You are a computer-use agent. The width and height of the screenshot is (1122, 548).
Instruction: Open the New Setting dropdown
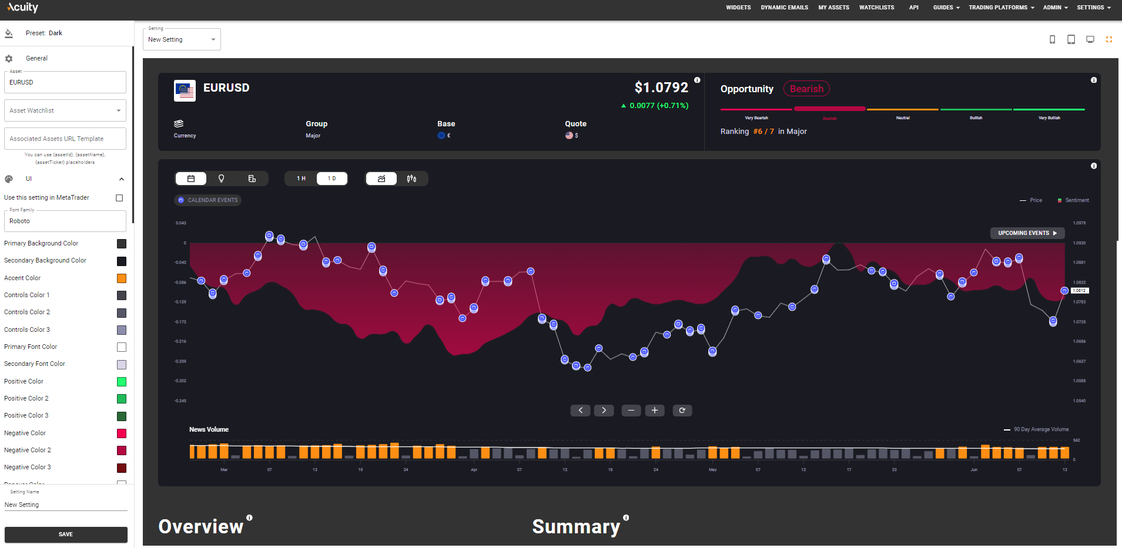point(182,39)
